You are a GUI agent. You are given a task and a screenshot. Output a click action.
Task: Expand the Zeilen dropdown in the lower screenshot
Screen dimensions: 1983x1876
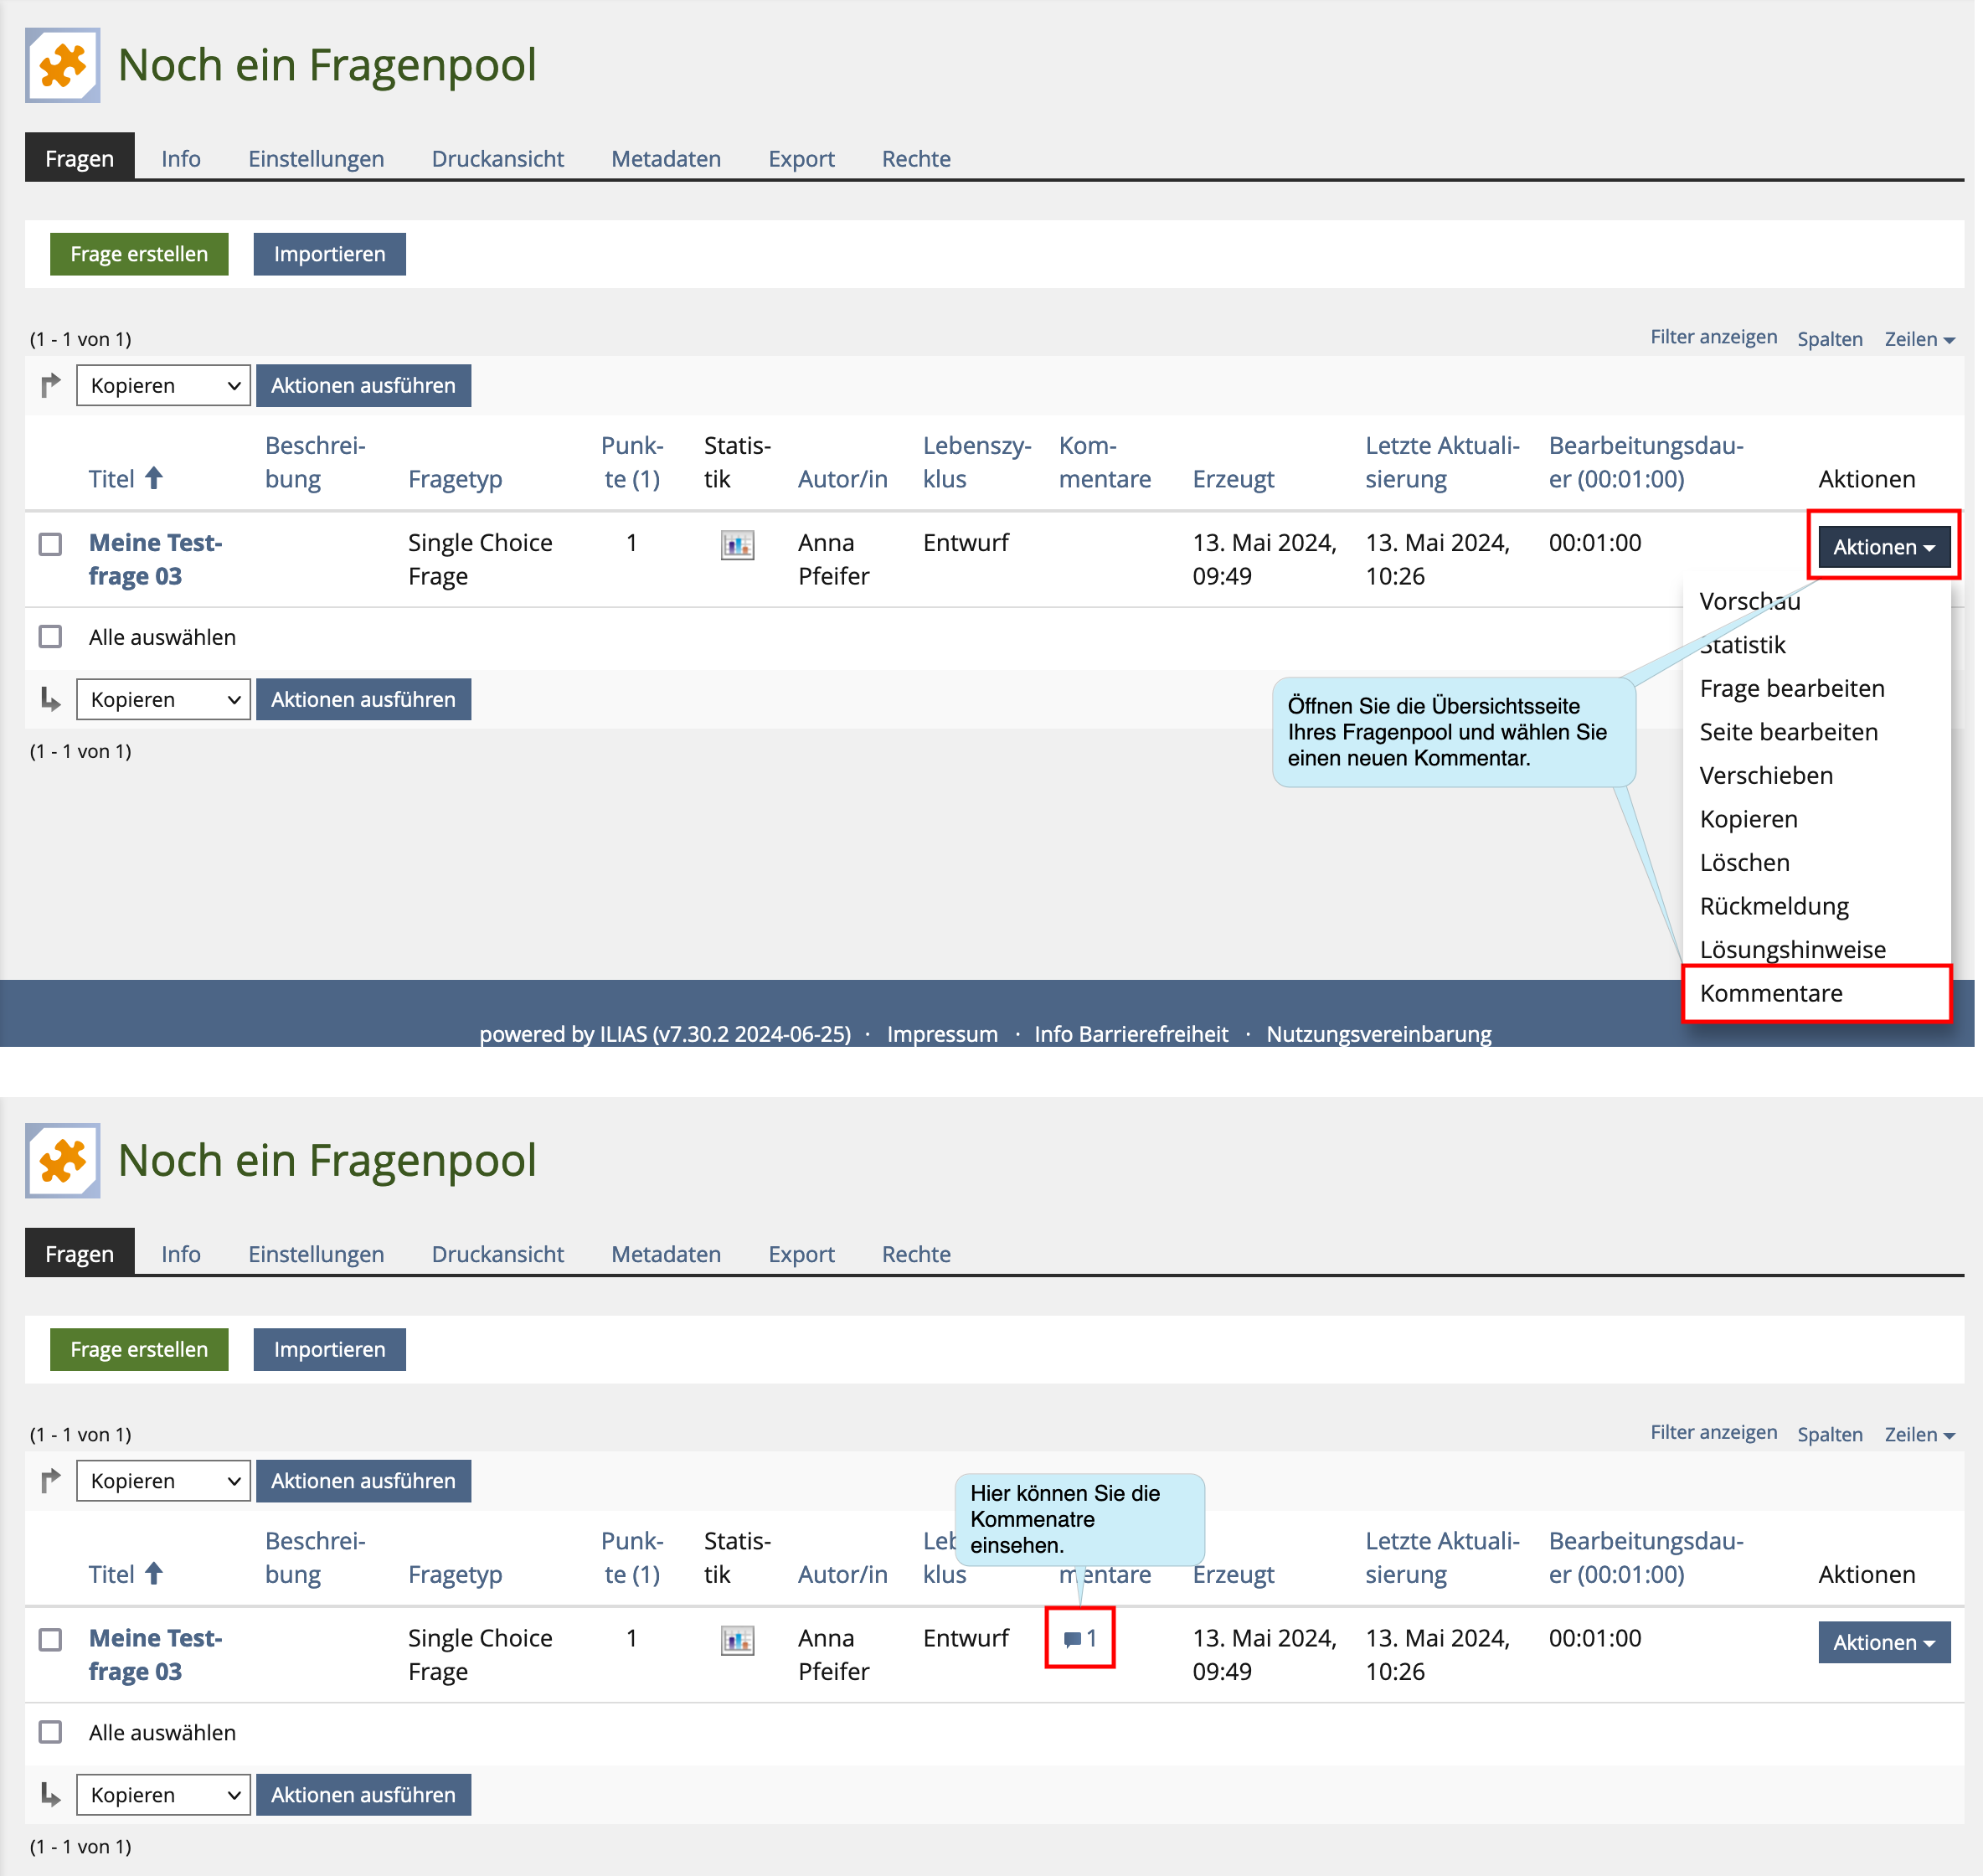(x=1919, y=1434)
